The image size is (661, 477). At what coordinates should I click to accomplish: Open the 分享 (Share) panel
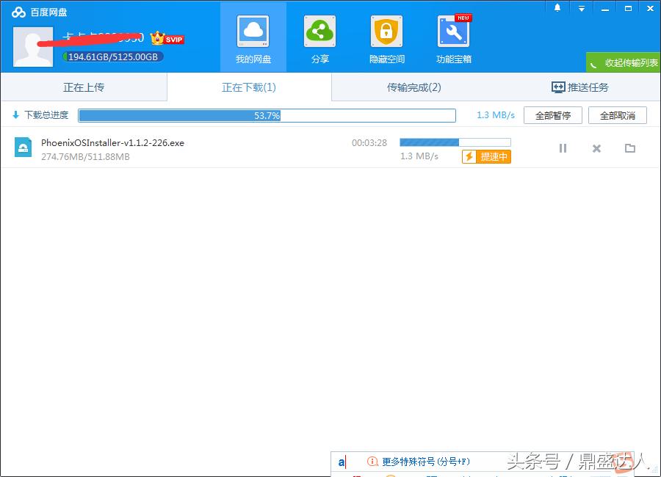point(319,37)
